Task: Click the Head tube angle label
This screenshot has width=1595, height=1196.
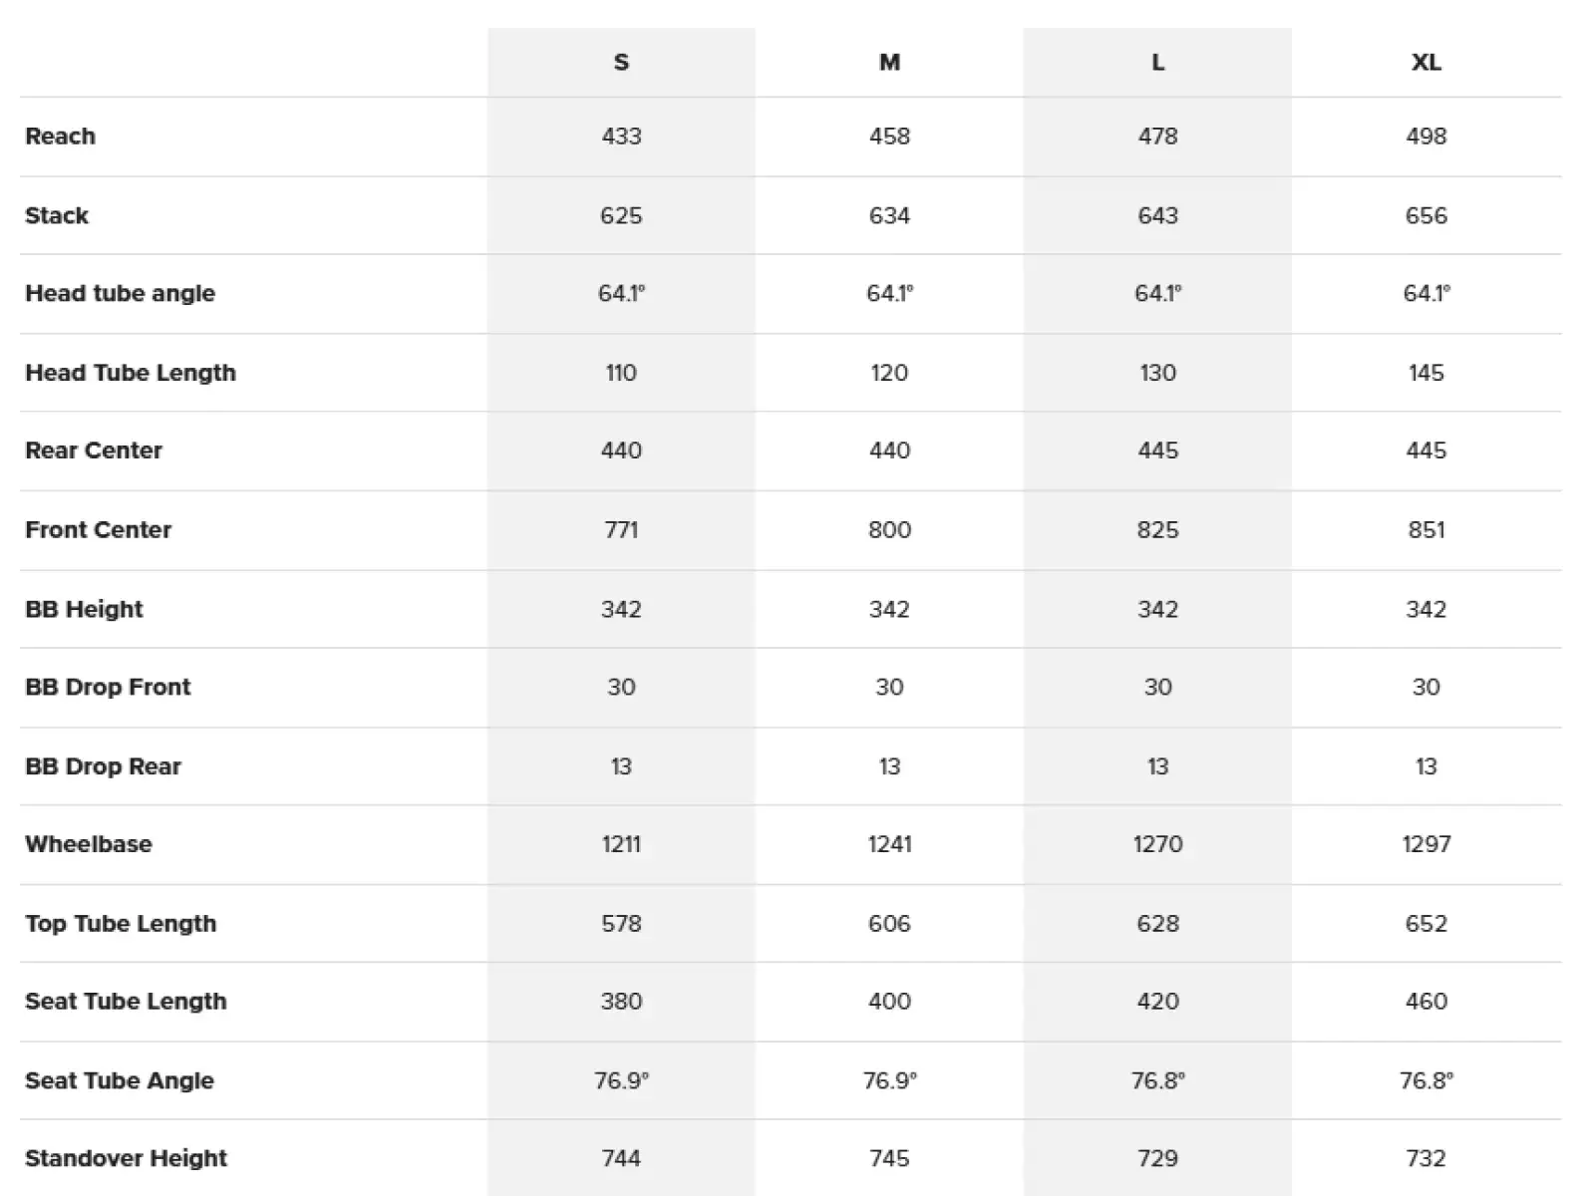Action: [x=120, y=293]
